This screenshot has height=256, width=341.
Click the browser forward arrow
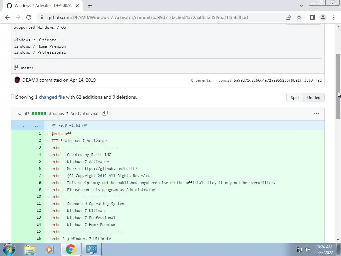[x=18, y=17]
